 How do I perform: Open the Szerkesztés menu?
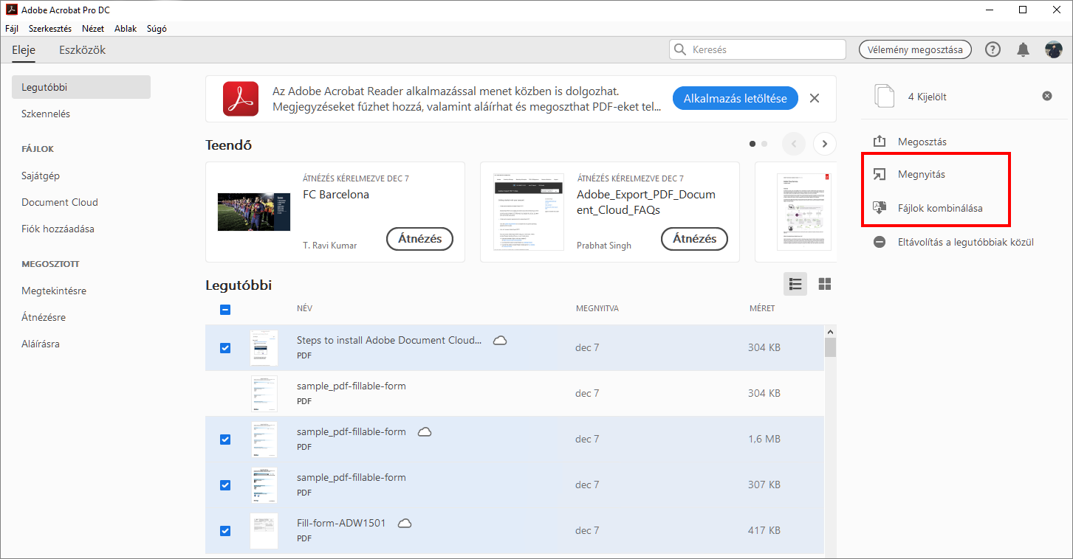point(50,29)
